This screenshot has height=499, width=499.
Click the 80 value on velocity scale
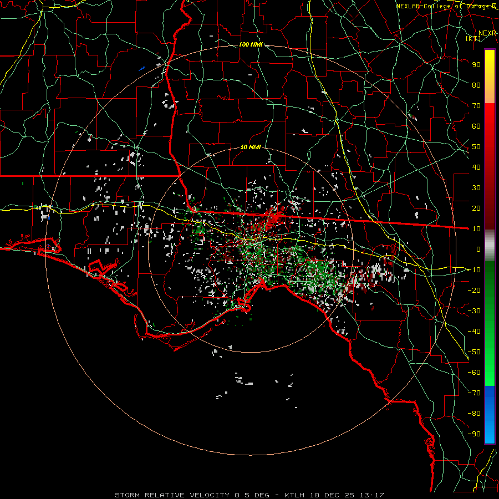476,85
